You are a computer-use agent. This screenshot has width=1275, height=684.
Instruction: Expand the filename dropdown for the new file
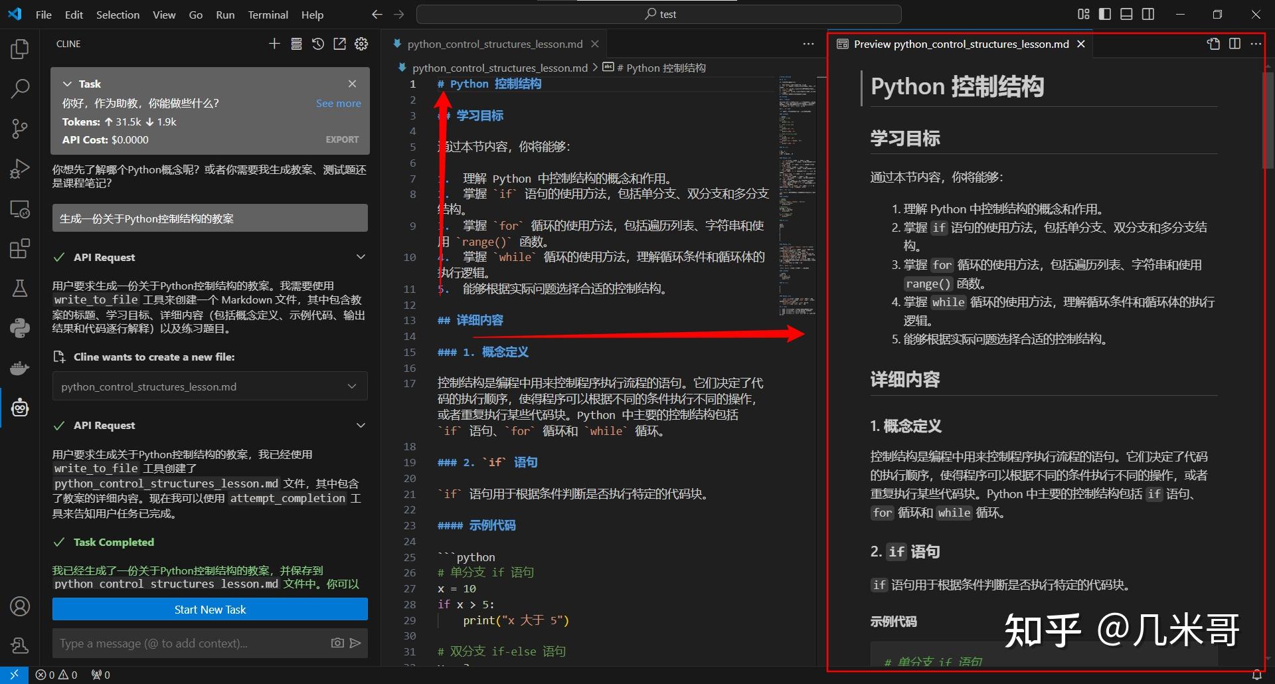[352, 386]
